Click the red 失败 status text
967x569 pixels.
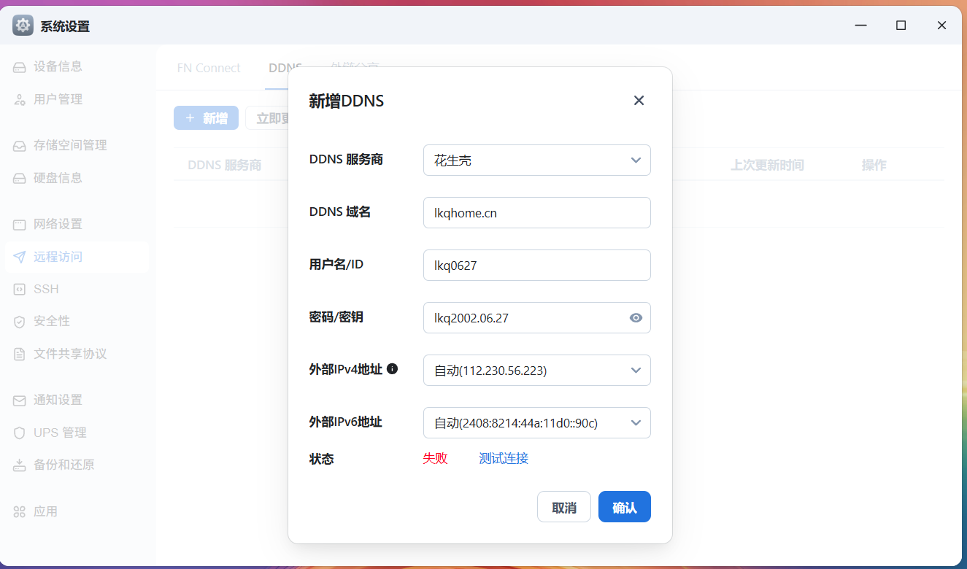click(435, 458)
